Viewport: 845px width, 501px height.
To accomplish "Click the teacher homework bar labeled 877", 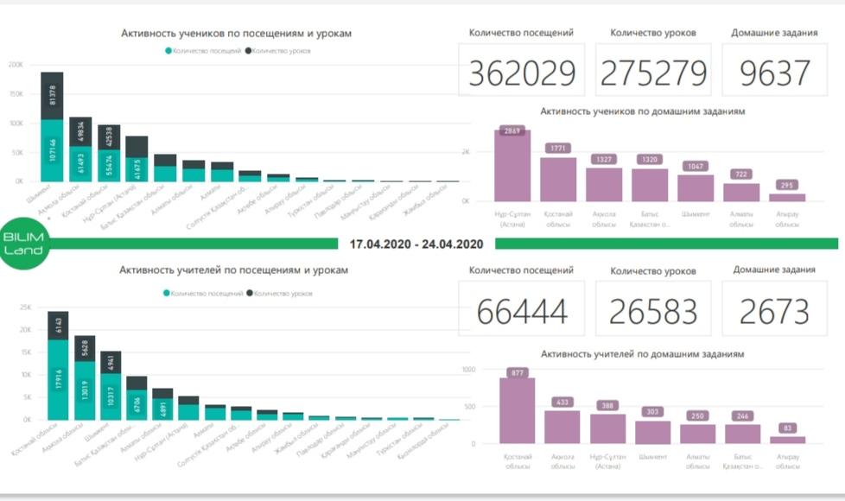I will point(517,411).
